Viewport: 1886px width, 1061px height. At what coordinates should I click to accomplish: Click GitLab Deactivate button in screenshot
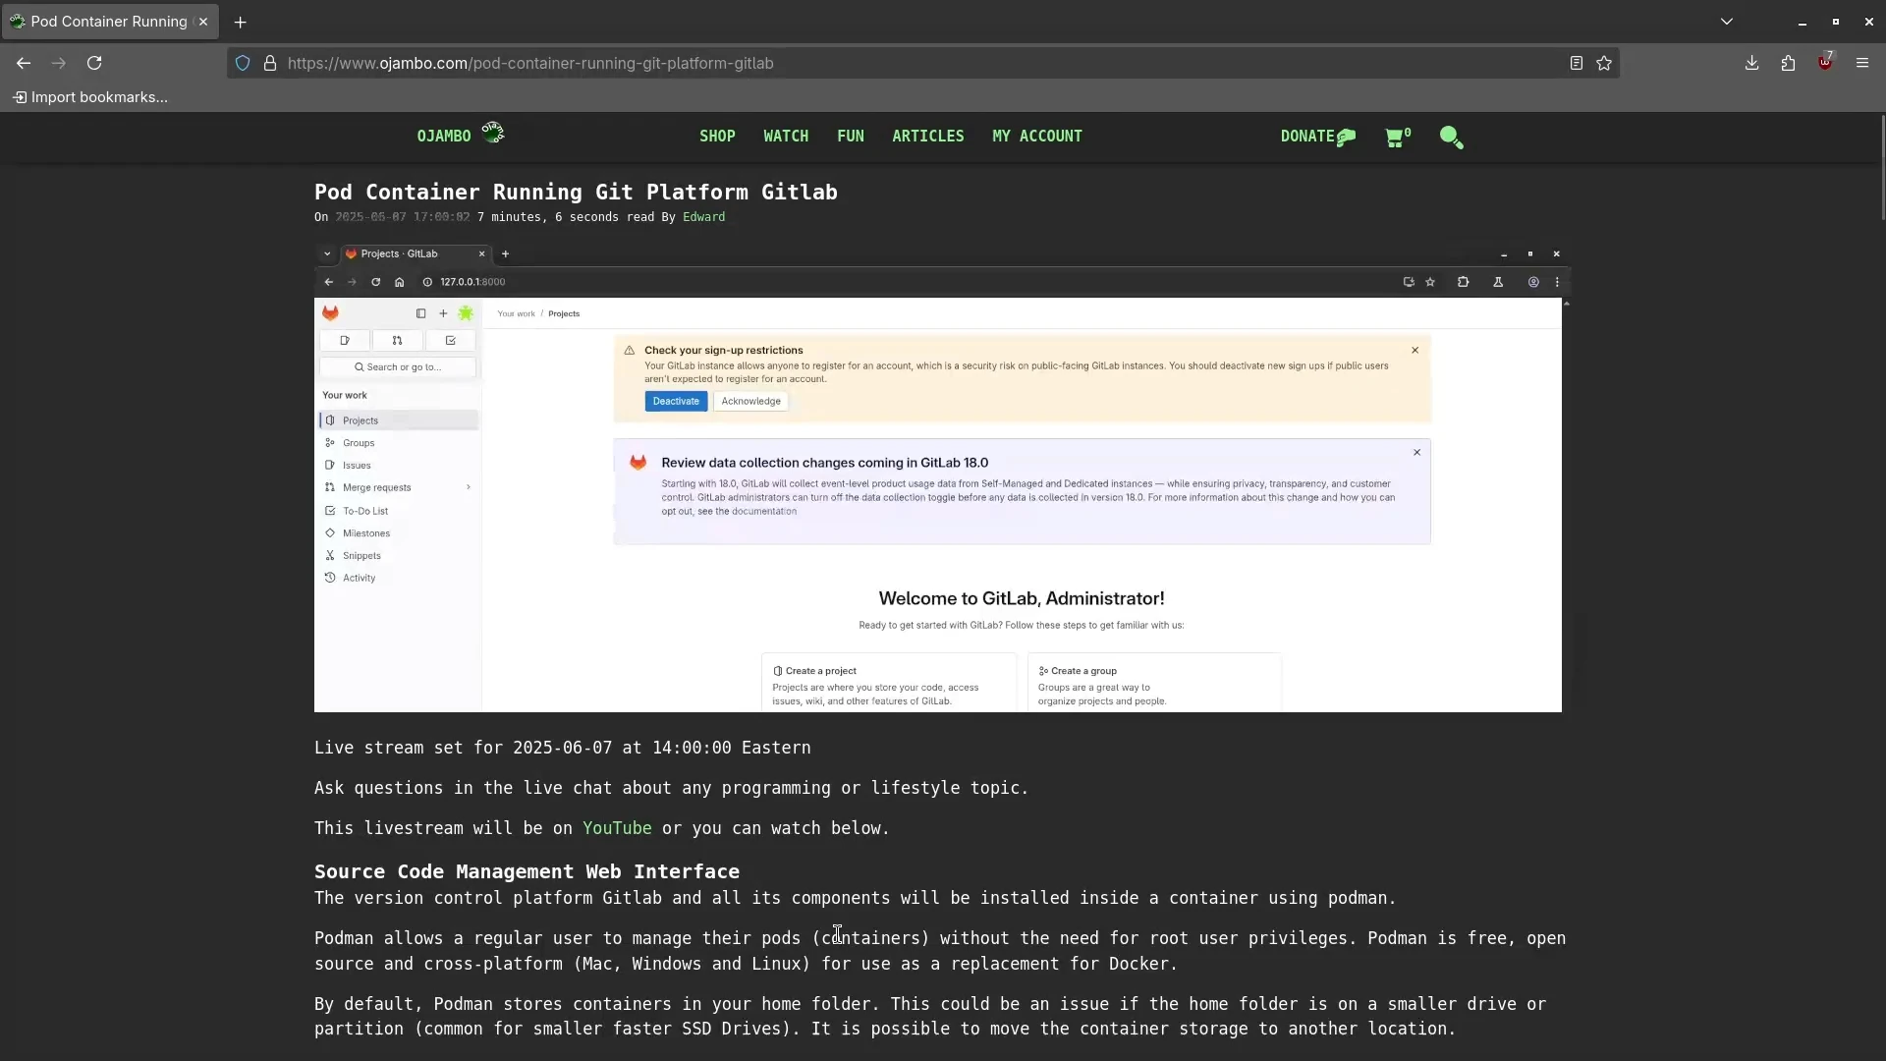676,401
